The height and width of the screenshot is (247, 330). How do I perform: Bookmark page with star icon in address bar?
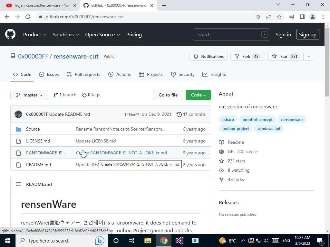click(279, 17)
